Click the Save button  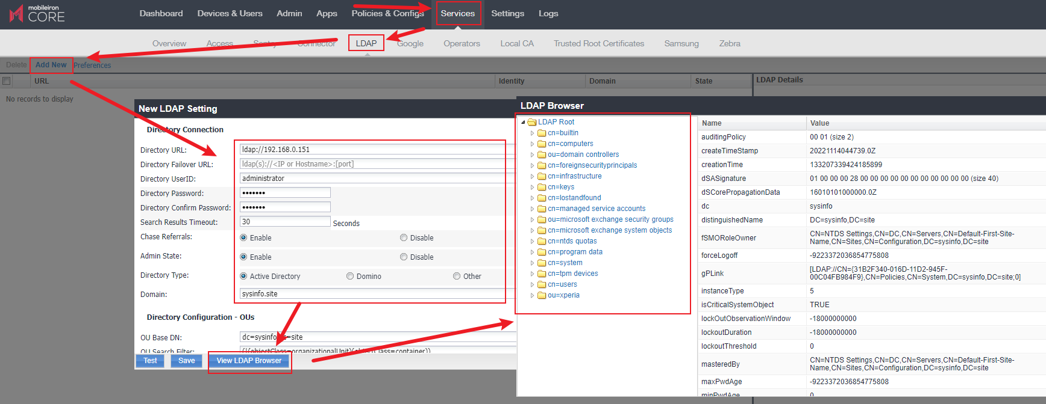186,361
